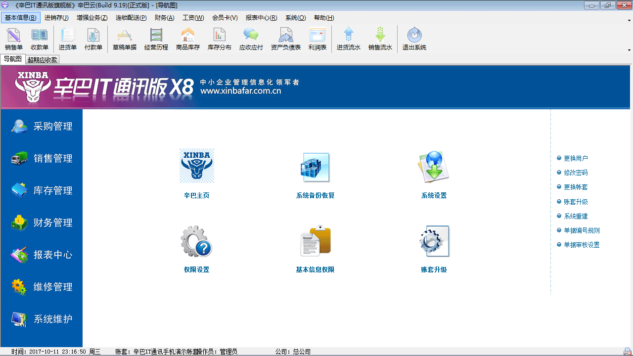Screen dimensions: 633x356
Task: Click the www.xinbafar.com.cn banner address
Action: [x=241, y=91]
